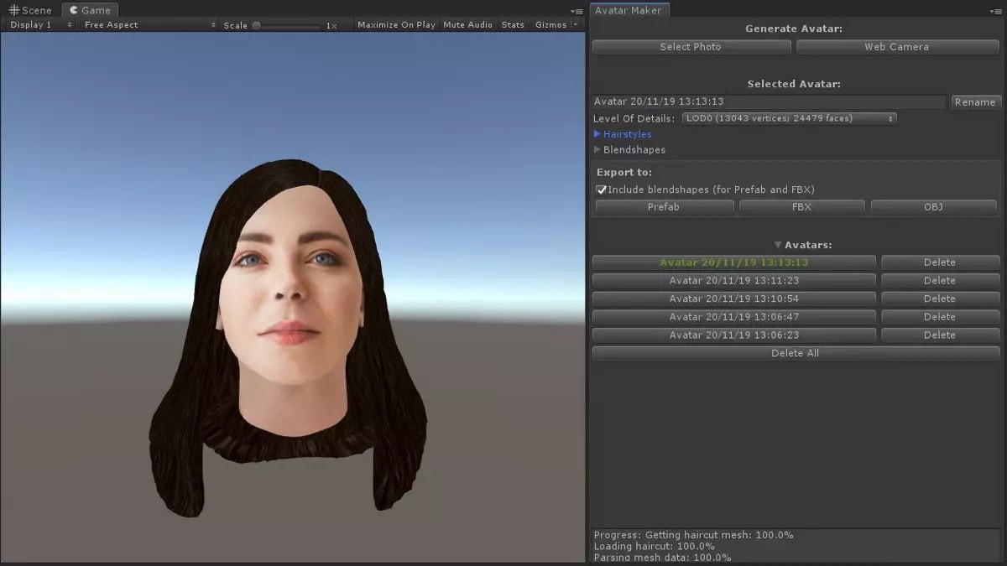This screenshot has height=566, width=1007.
Task: Expand the Hairstyles section
Action: (624, 133)
